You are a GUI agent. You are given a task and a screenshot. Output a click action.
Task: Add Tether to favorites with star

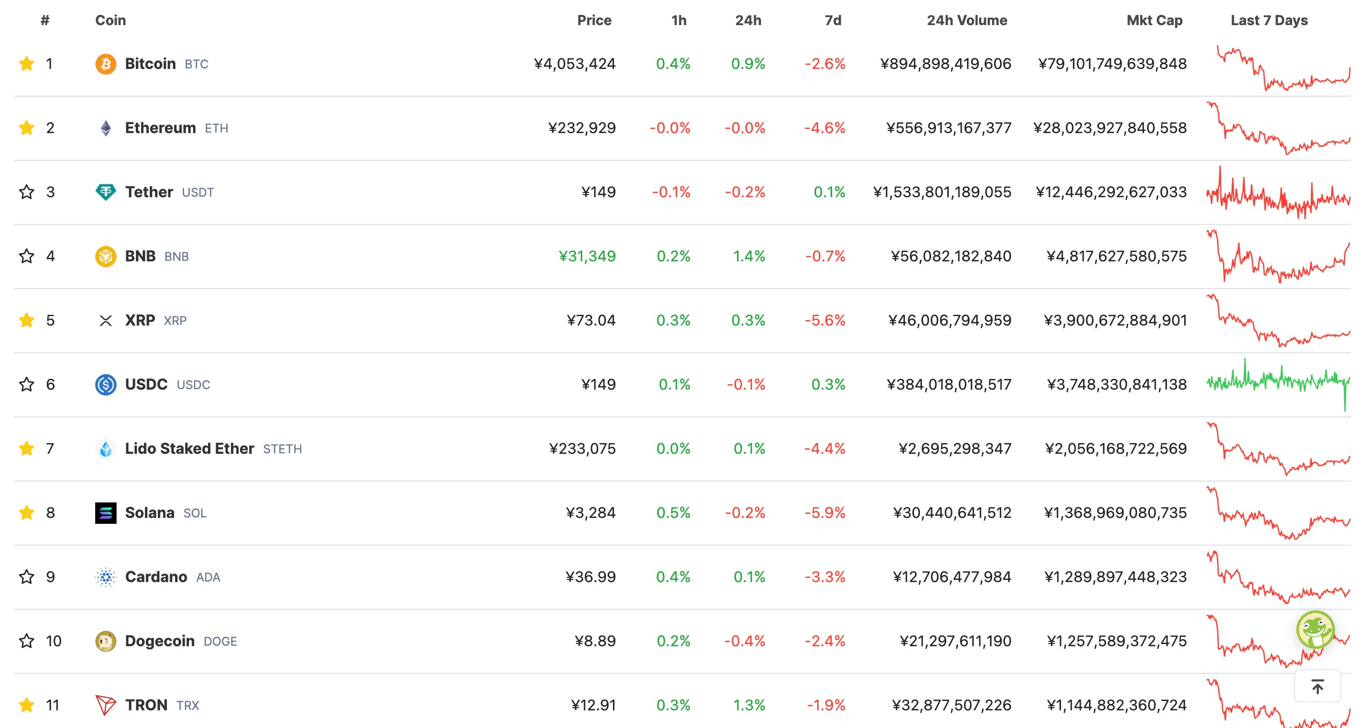click(26, 192)
